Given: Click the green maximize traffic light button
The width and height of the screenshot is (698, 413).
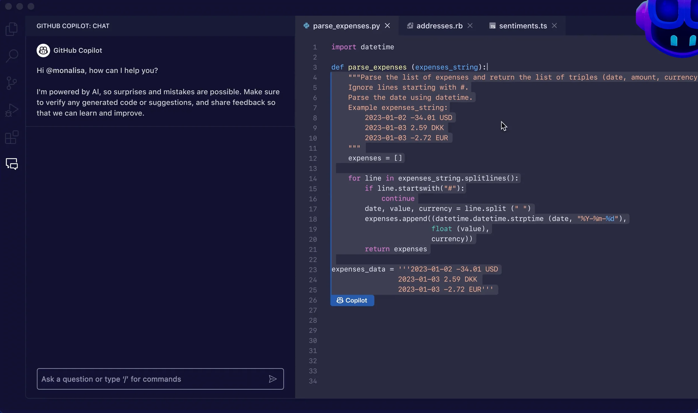Looking at the screenshot, I should click(x=31, y=6).
